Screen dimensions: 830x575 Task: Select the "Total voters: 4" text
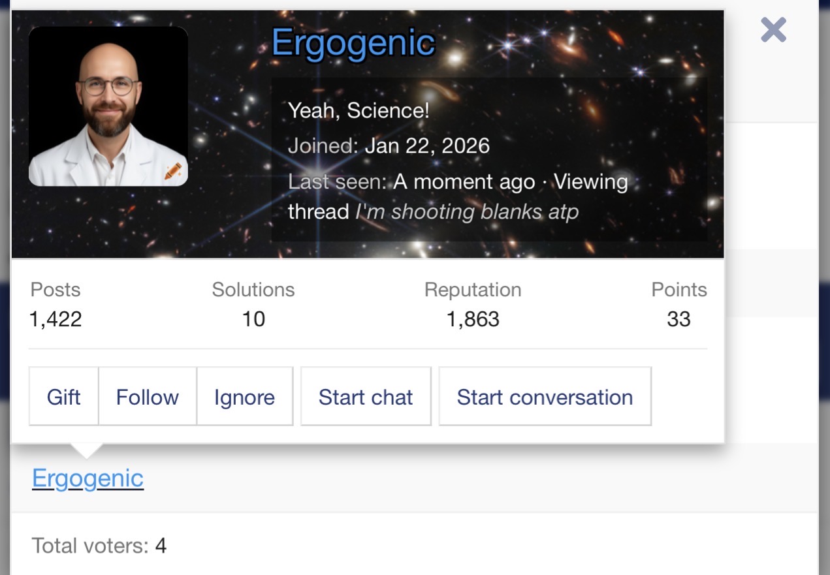coord(99,546)
